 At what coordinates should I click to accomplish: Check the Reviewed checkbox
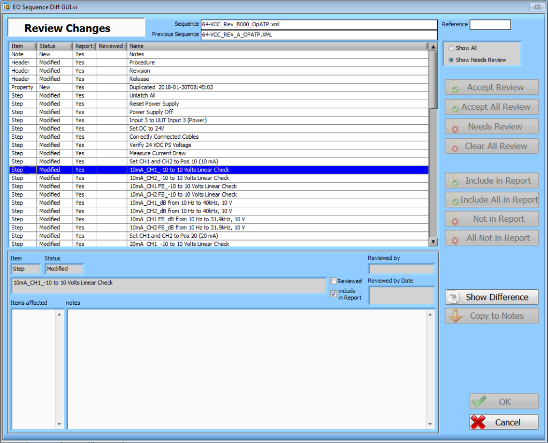334,281
